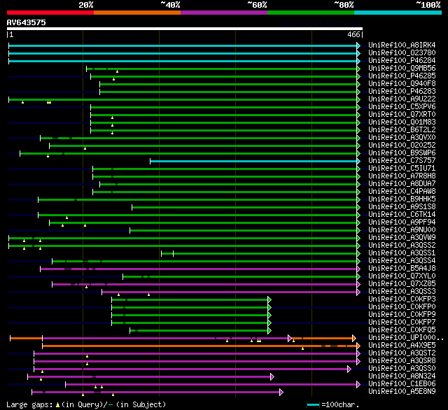Click the UniRef100_Q9MB56 label

(402, 69)
